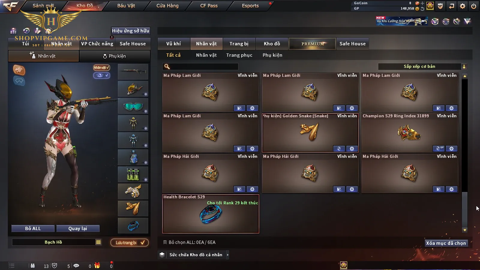Screen dimensions: 480x270
Task: Open the Cửa Hàng menu
Action: (167, 6)
